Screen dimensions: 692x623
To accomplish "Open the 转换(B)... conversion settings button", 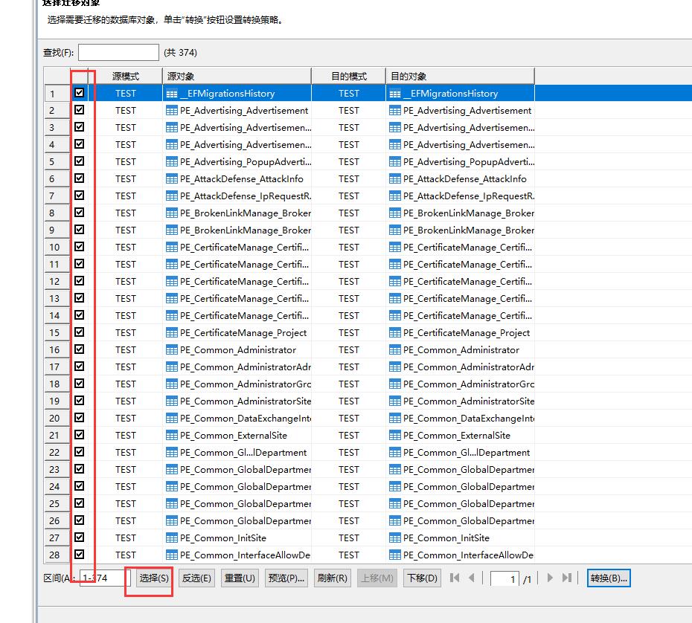I will tap(609, 578).
